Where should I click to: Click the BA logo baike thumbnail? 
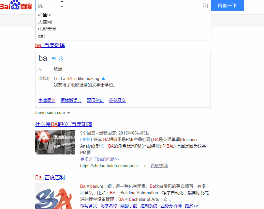click(55, 196)
